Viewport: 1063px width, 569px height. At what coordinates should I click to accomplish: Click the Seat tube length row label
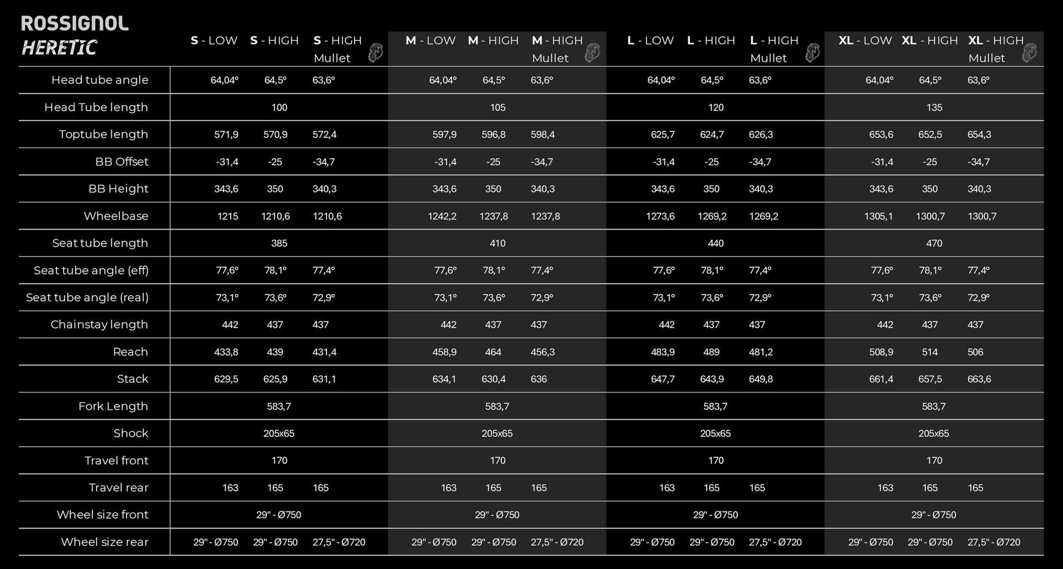(100, 243)
